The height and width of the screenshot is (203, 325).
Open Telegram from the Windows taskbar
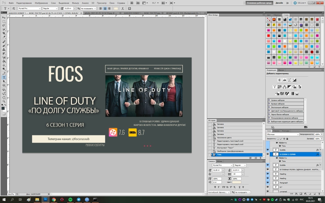[78, 199]
